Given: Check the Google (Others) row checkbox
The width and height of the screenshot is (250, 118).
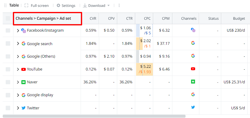Looking at the screenshot, I should tap(8, 56).
